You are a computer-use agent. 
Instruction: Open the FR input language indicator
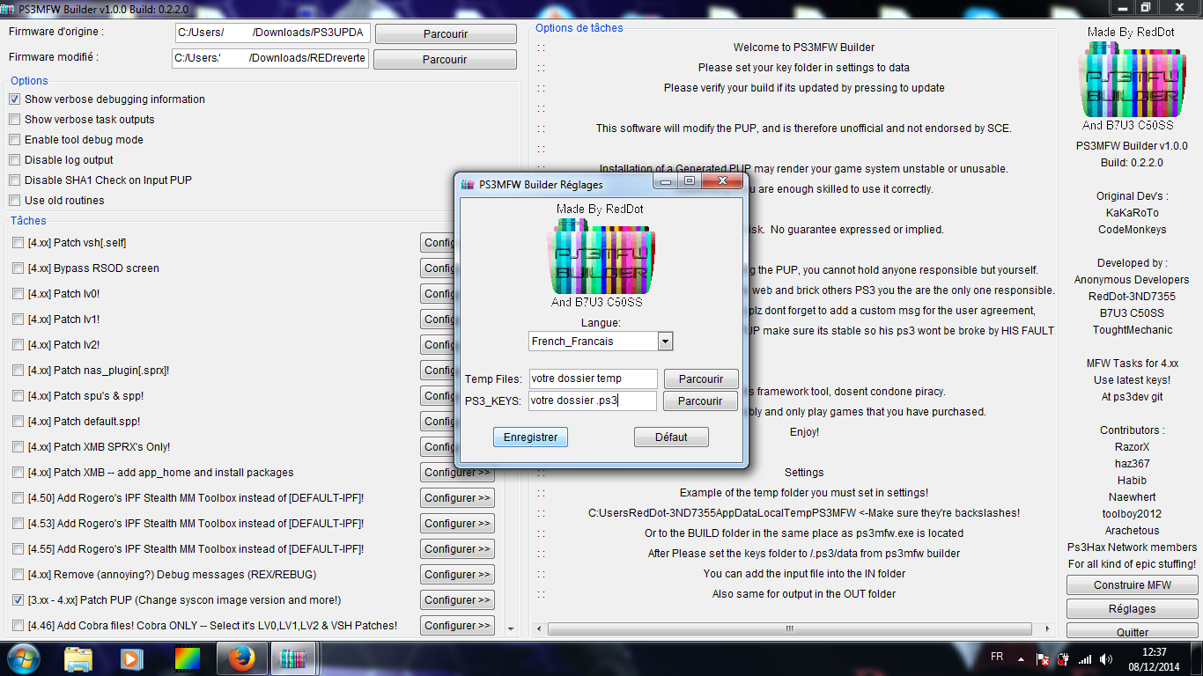click(x=997, y=658)
